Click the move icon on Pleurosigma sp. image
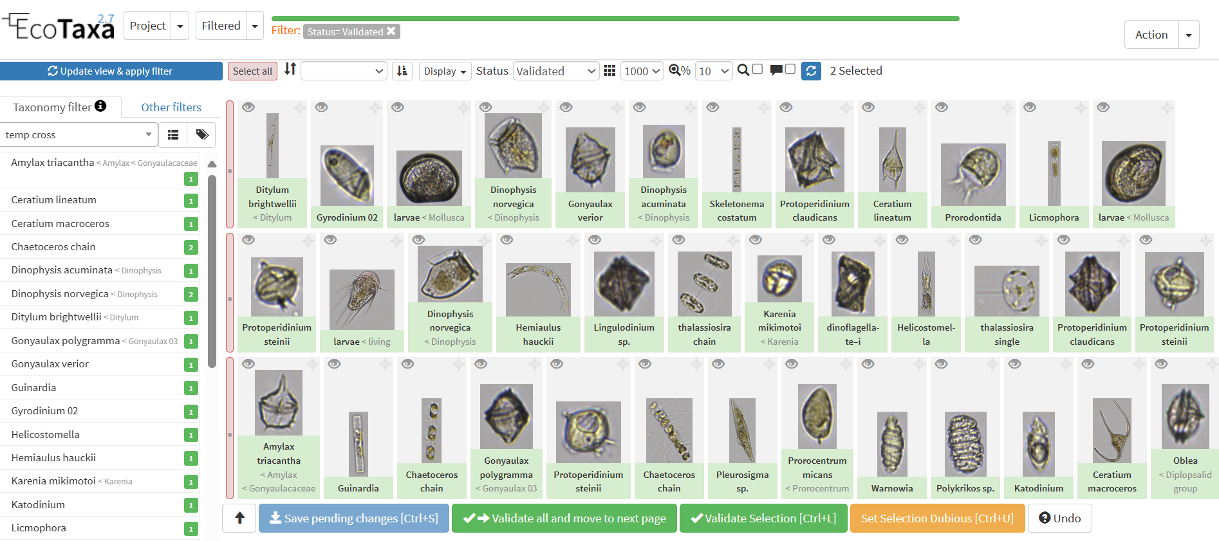The image size is (1219, 541). [769, 365]
